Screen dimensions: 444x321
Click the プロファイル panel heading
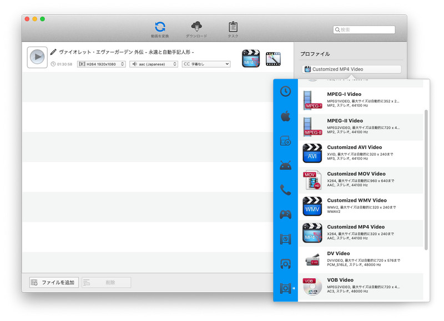315,54
